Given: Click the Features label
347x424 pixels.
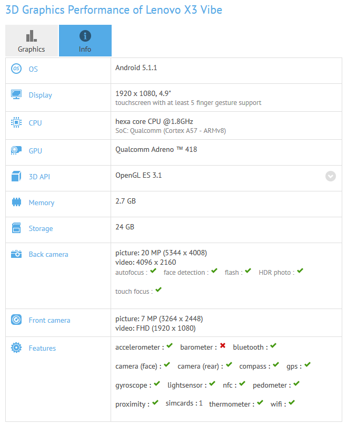Looking at the screenshot, I should click(x=43, y=348).
